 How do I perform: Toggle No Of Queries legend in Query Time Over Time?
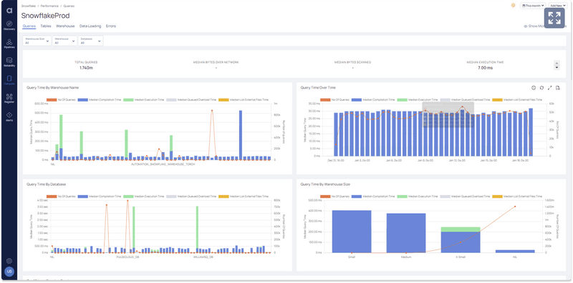pos(334,99)
